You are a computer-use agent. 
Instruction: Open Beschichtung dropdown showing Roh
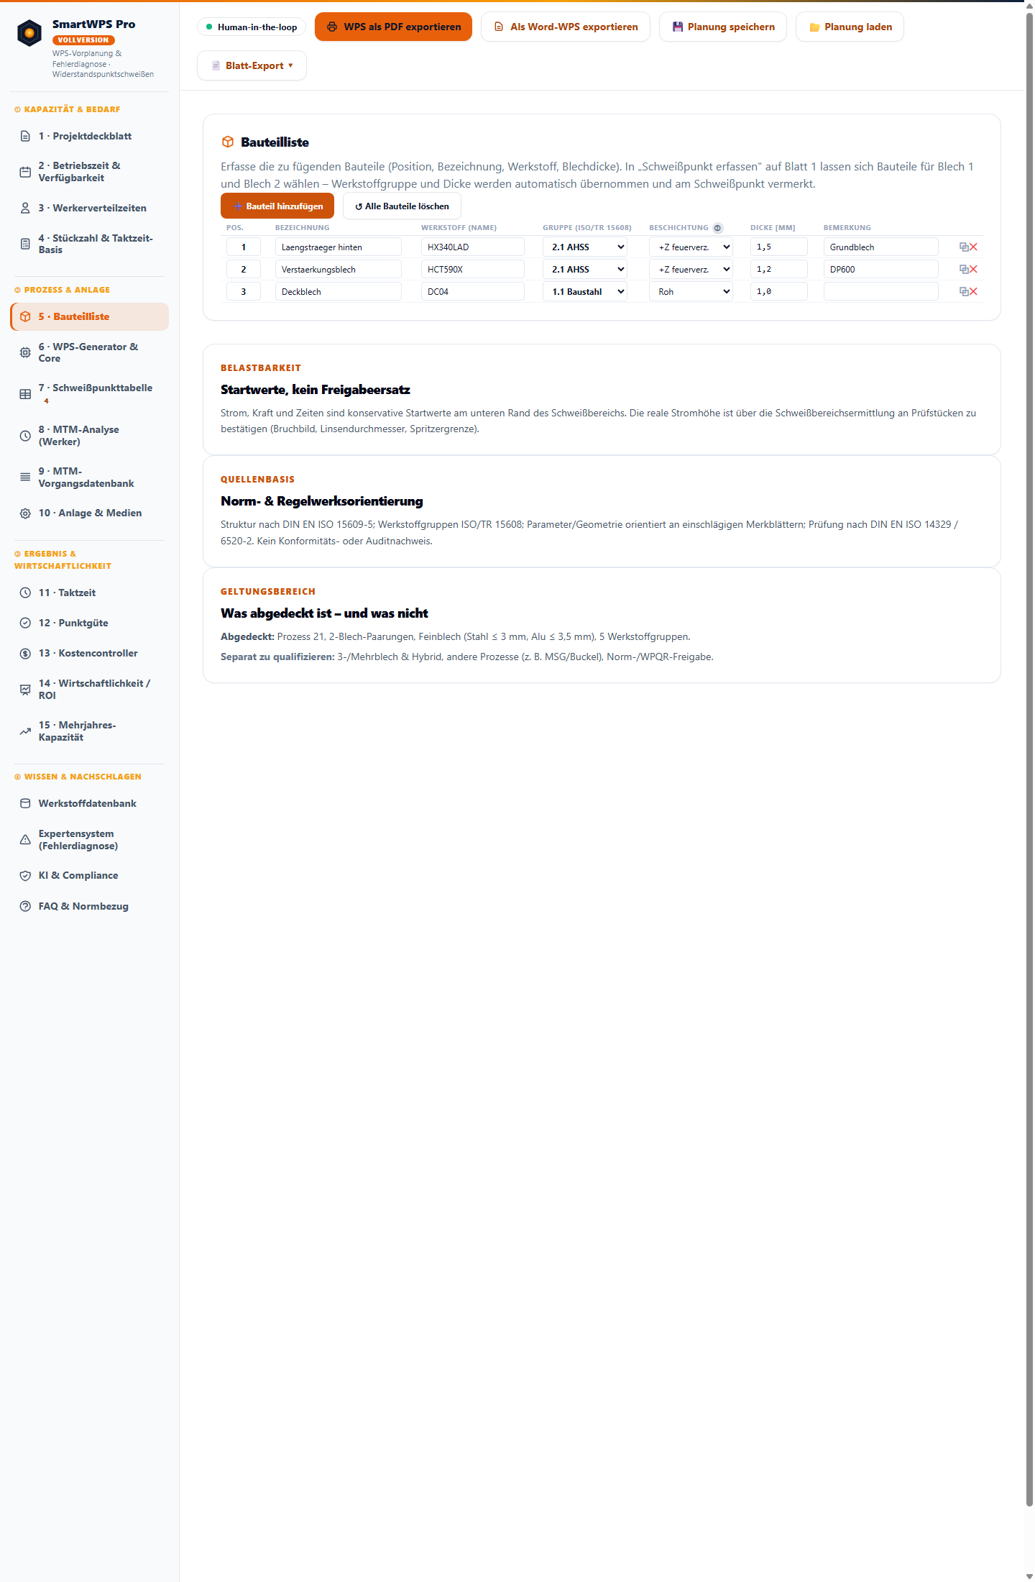[x=691, y=292]
